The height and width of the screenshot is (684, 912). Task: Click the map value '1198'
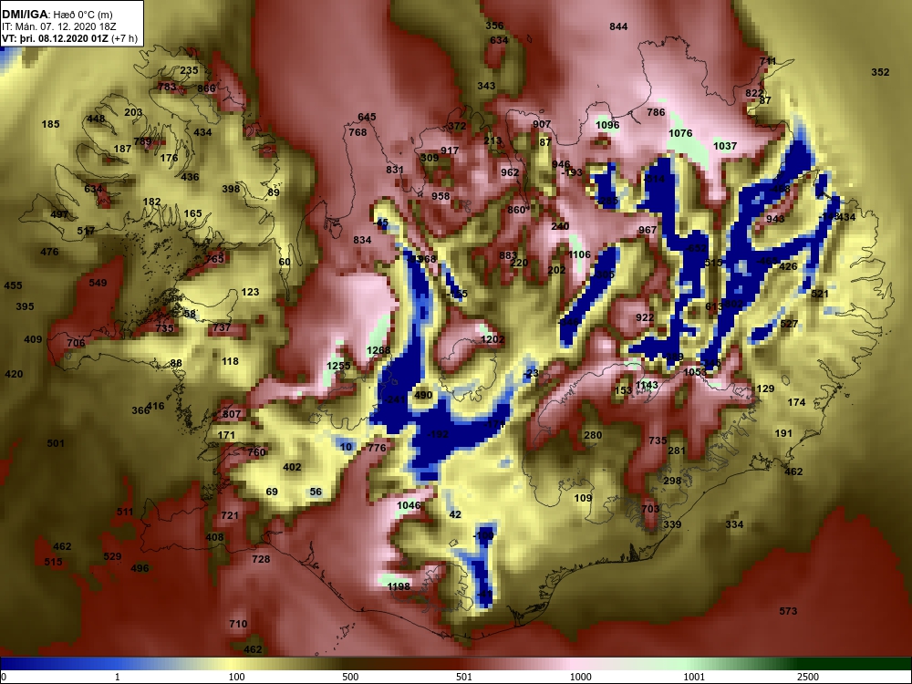click(x=399, y=586)
